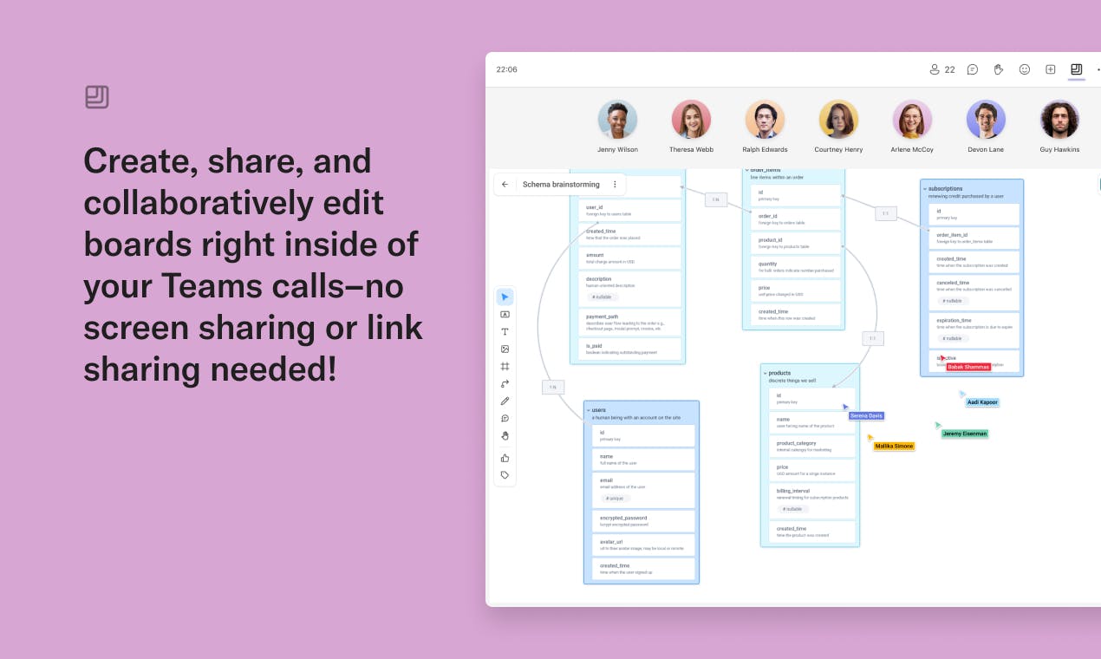
Task: Select the product_category field
Action: pos(811,447)
